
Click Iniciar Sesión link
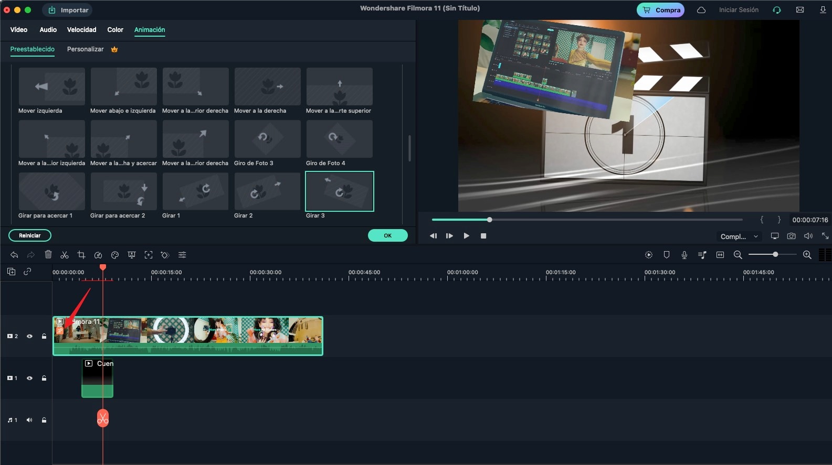pos(739,10)
